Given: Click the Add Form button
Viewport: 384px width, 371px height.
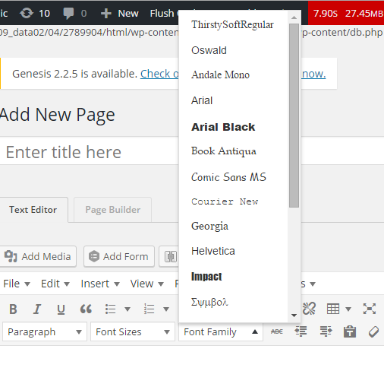Looking at the screenshot, I should tap(119, 256).
